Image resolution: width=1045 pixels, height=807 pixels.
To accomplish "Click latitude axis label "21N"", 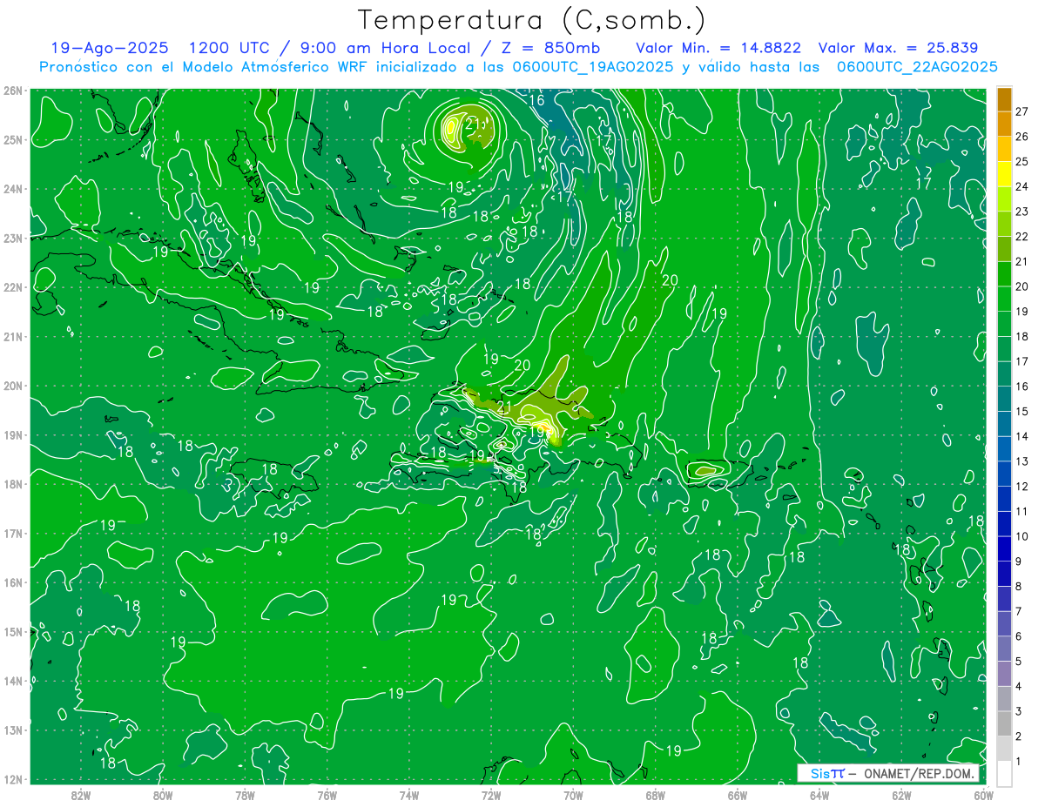I will [12, 336].
